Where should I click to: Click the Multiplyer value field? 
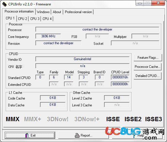[x=145, y=36]
